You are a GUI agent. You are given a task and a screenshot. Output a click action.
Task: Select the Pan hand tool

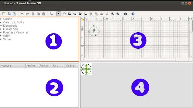coord(64,14)
